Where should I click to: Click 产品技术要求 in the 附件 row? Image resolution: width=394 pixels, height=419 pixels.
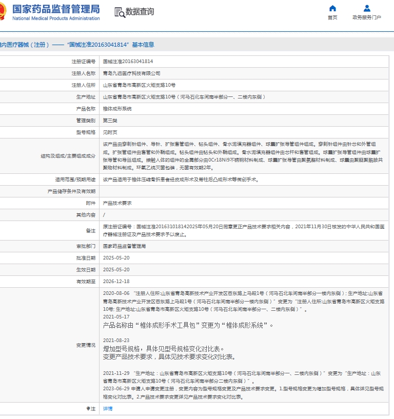[x=117, y=203]
